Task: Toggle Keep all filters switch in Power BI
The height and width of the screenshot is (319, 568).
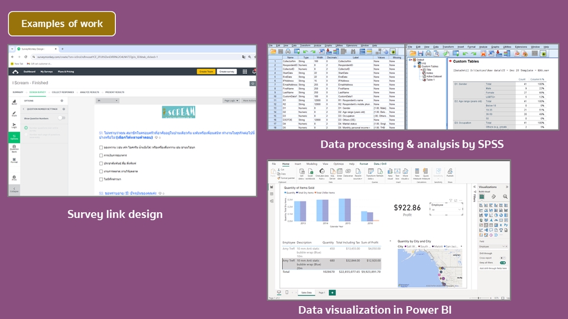Action: click(x=503, y=262)
